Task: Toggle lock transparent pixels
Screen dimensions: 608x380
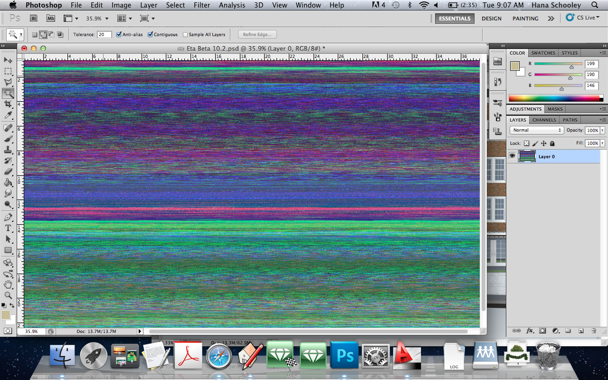Action: coord(526,143)
